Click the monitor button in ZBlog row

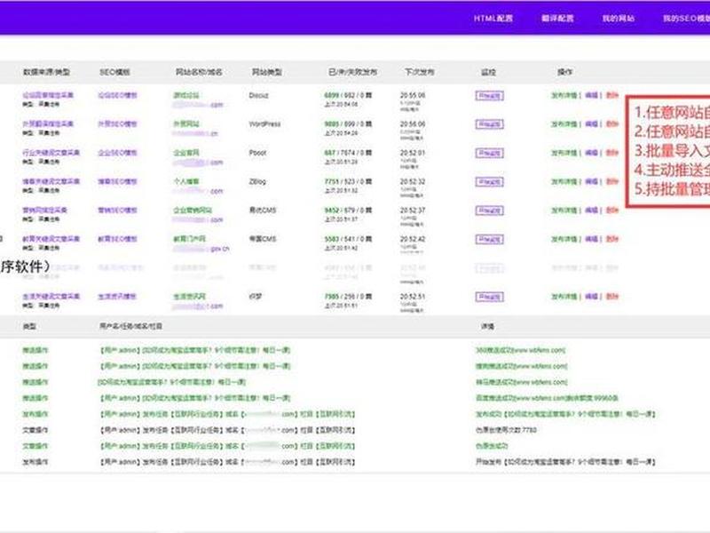click(x=489, y=182)
